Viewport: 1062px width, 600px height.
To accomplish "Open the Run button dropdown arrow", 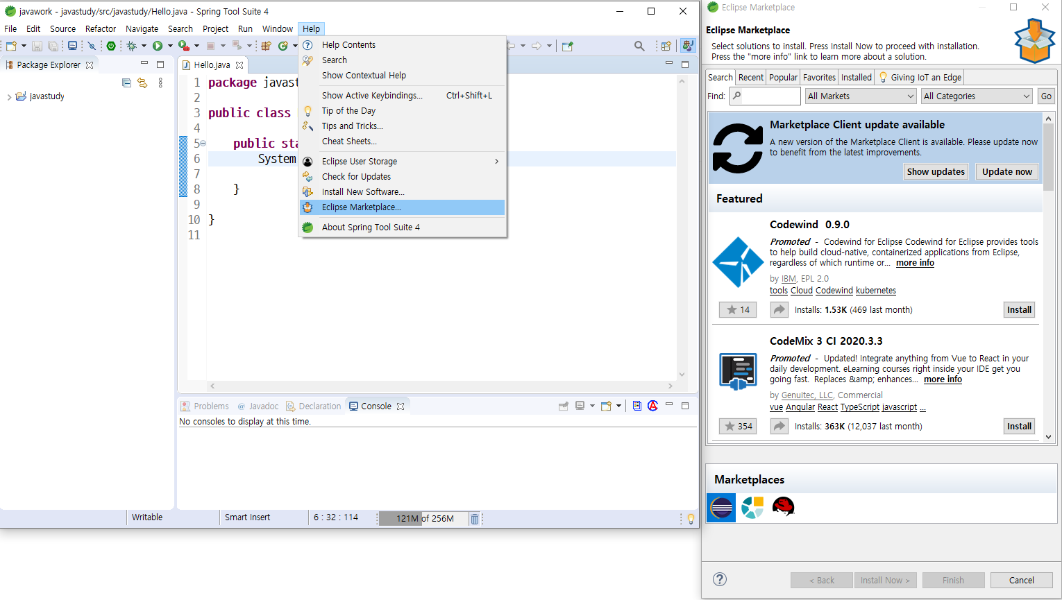I will point(170,46).
